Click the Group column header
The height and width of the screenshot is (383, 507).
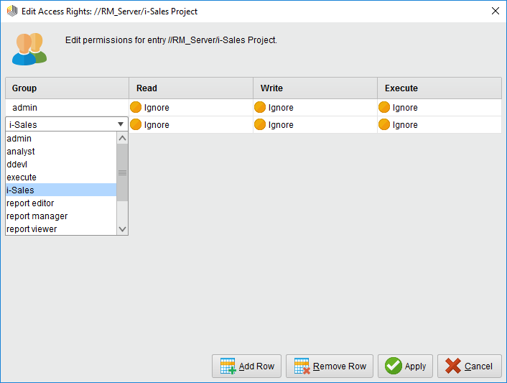pyautogui.click(x=67, y=88)
